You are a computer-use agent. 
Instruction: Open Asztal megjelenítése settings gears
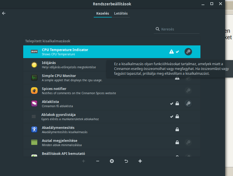[x=188, y=143]
